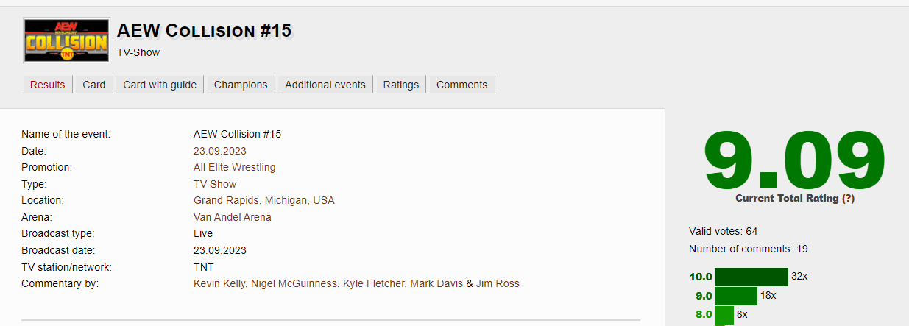Open the Card with guide tab

click(x=160, y=85)
